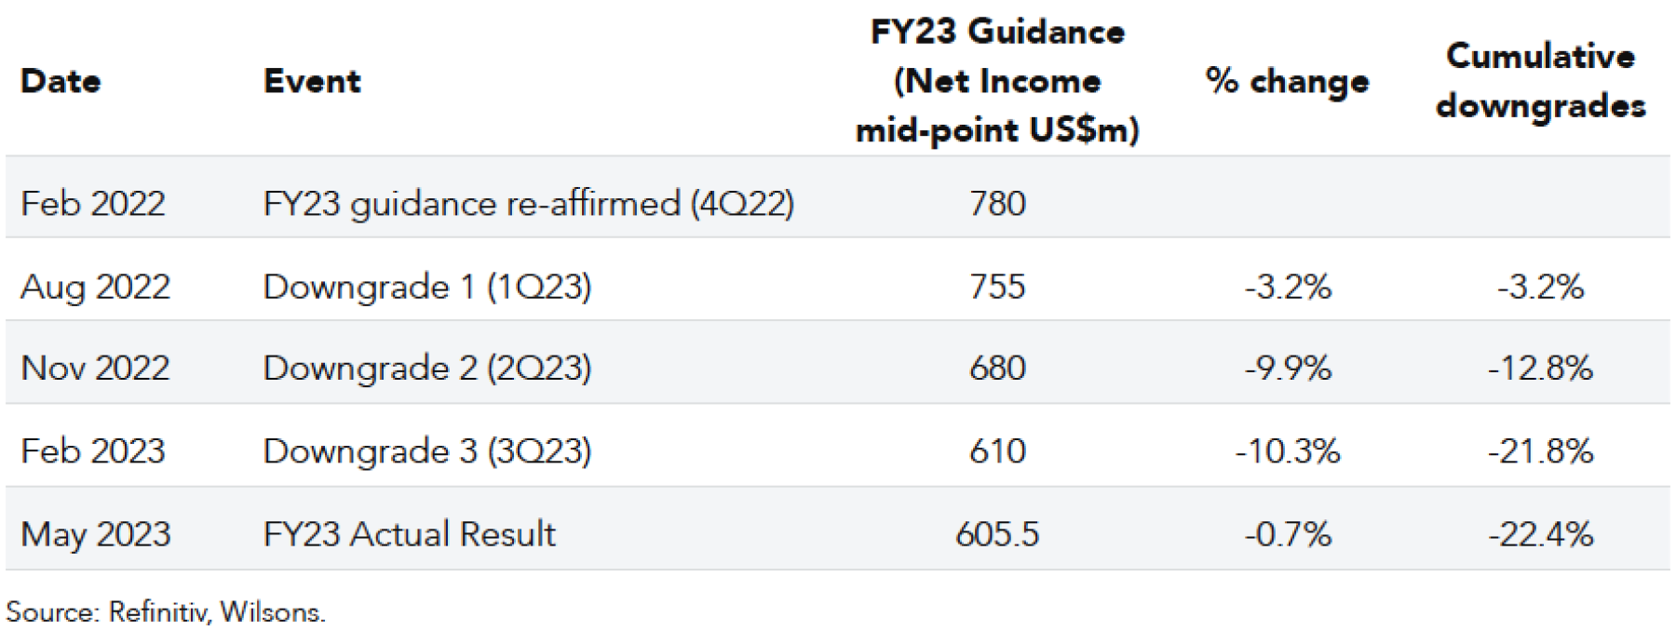This screenshot has width=1676, height=631.
Task: Select the Downgrade 3 (3Q23) event
Action: (x=427, y=451)
